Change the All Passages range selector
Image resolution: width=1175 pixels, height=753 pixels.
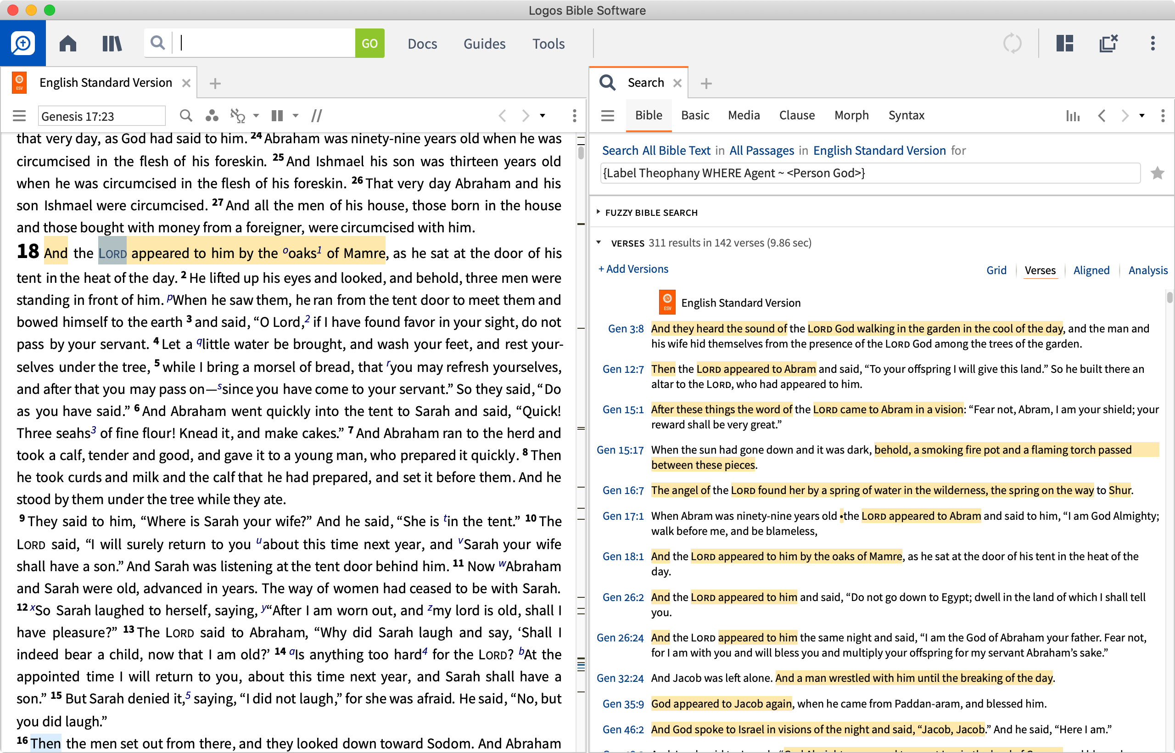pyautogui.click(x=761, y=151)
